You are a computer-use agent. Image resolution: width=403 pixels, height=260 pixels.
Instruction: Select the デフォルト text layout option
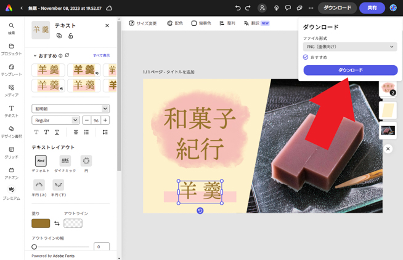[41, 162]
